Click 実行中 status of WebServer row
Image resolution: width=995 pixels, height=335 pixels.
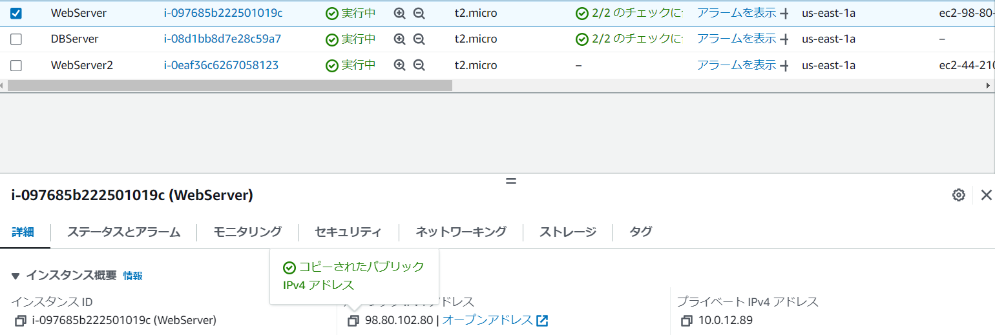point(351,13)
